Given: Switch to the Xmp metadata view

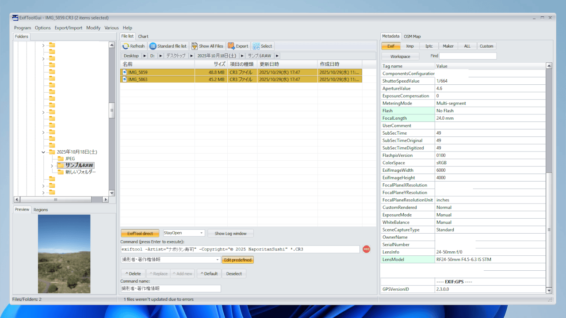Looking at the screenshot, I should (x=410, y=45).
